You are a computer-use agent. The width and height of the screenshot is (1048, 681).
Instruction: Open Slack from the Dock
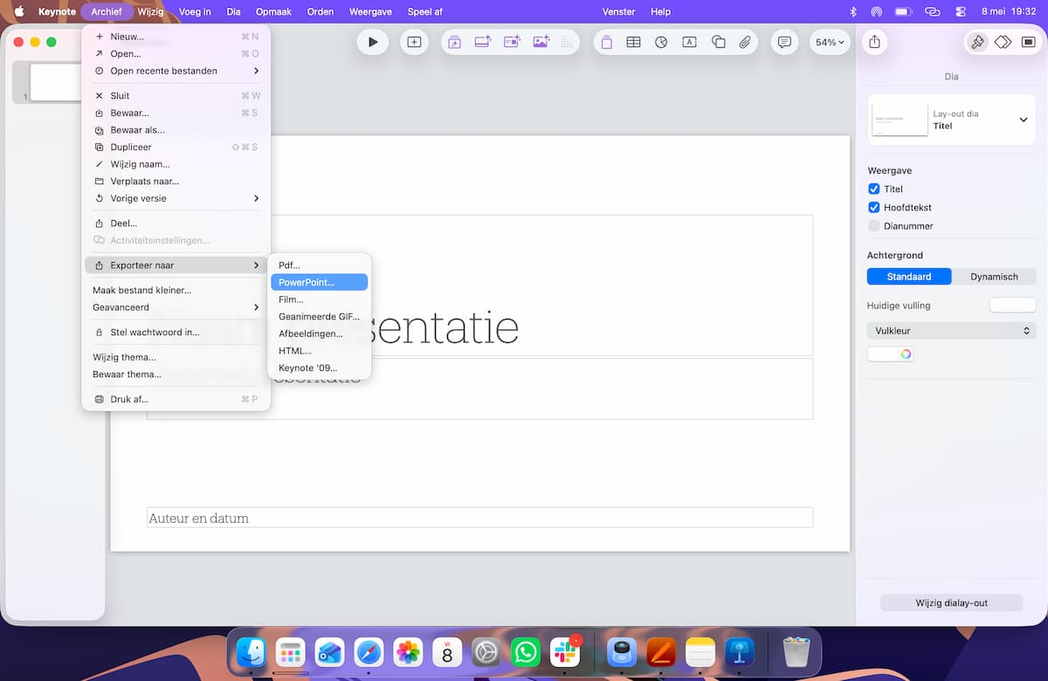click(564, 652)
